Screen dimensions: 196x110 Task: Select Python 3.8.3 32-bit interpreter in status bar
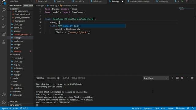pos(10,108)
